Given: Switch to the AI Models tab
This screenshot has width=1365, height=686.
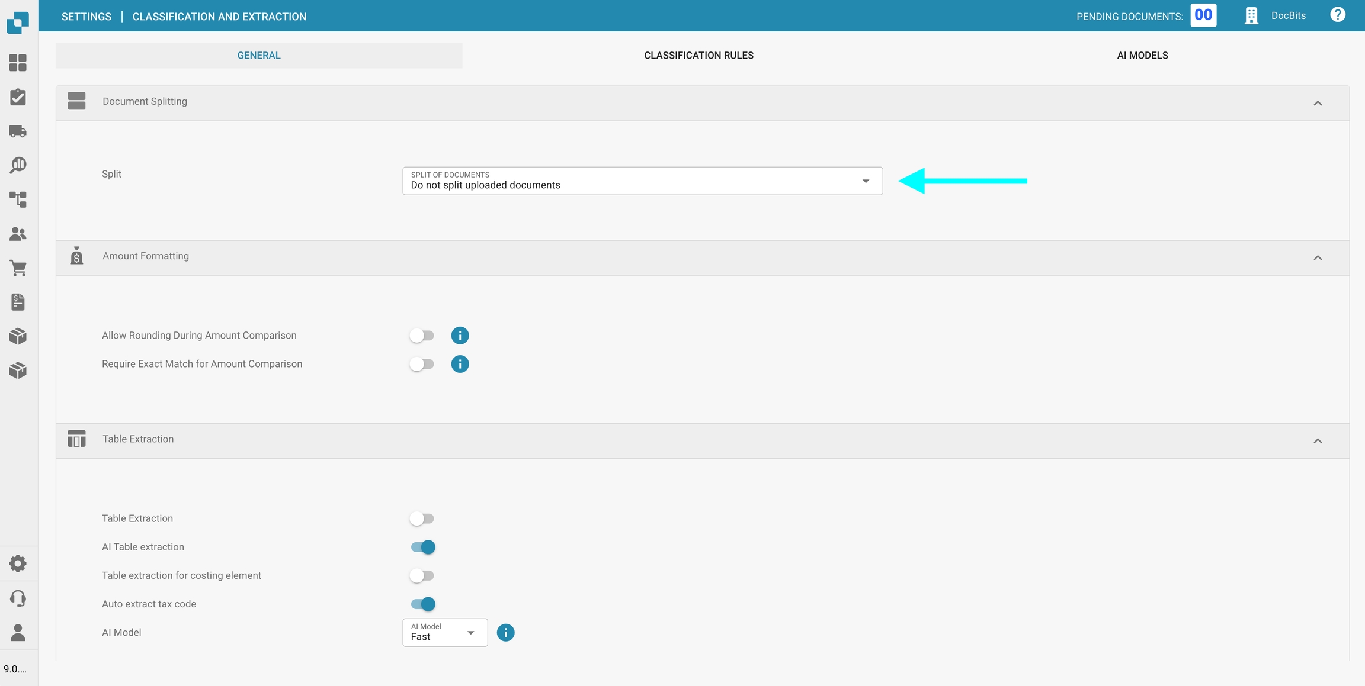Looking at the screenshot, I should coord(1142,56).
